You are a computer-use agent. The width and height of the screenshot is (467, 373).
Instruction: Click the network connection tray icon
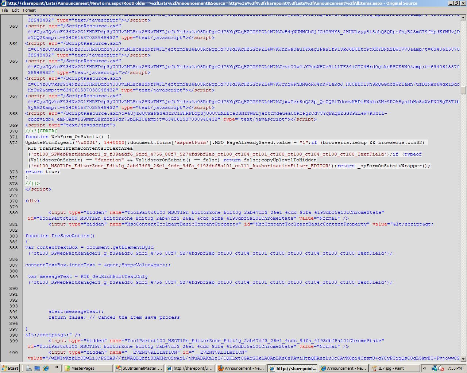click(434, 368)
